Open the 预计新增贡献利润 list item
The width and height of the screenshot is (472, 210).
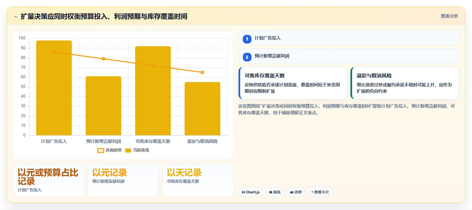348,56
